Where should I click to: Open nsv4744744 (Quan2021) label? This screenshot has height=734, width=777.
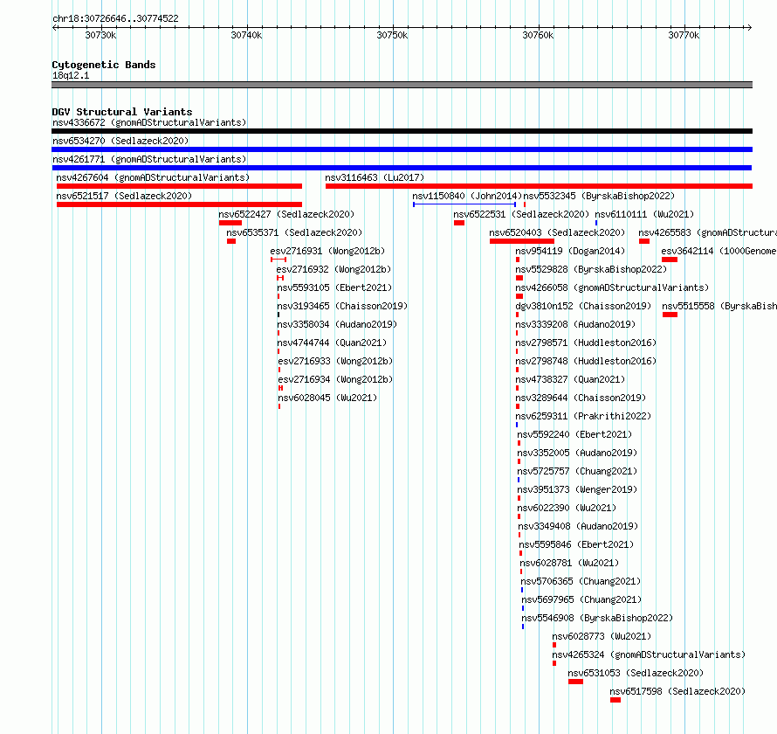tap(332, 343)
